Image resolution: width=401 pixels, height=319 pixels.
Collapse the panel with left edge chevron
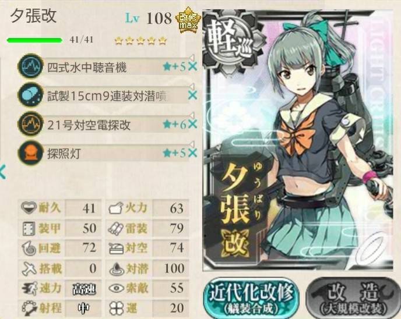tap(2, 172)
